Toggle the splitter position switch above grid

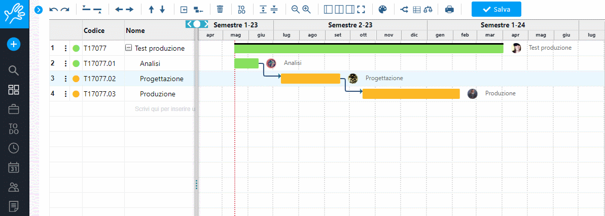pyautogui.click(x=197, y=24)
